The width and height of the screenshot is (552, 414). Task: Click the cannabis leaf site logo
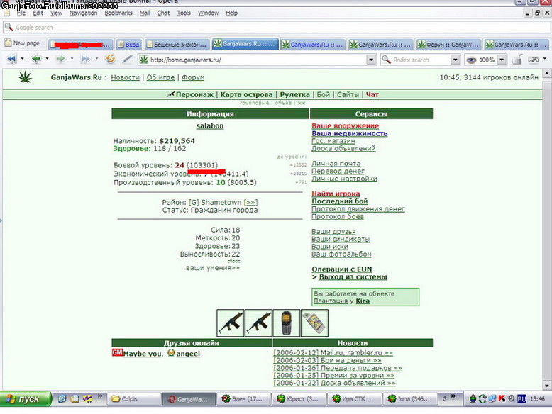coord(25,77)
